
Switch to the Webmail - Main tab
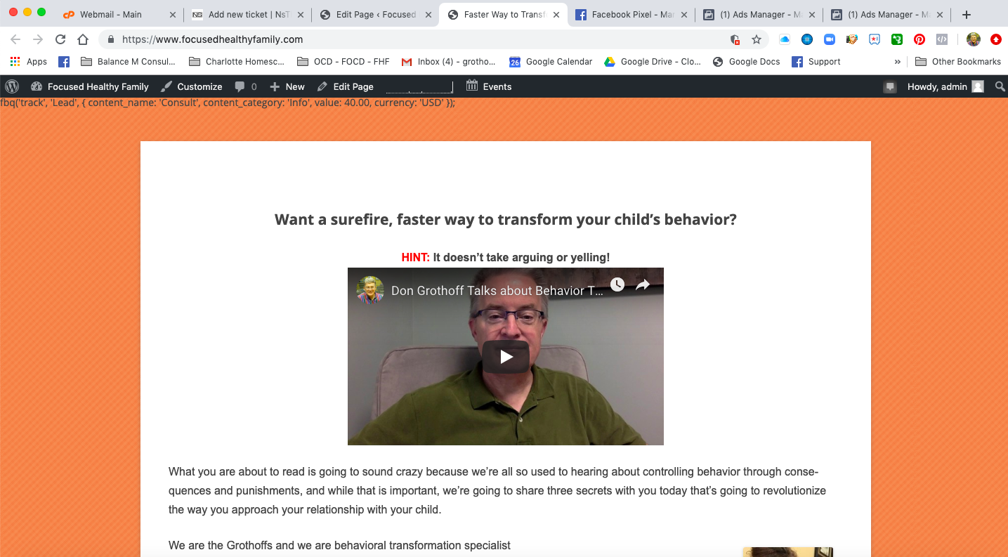coord(110,14)
